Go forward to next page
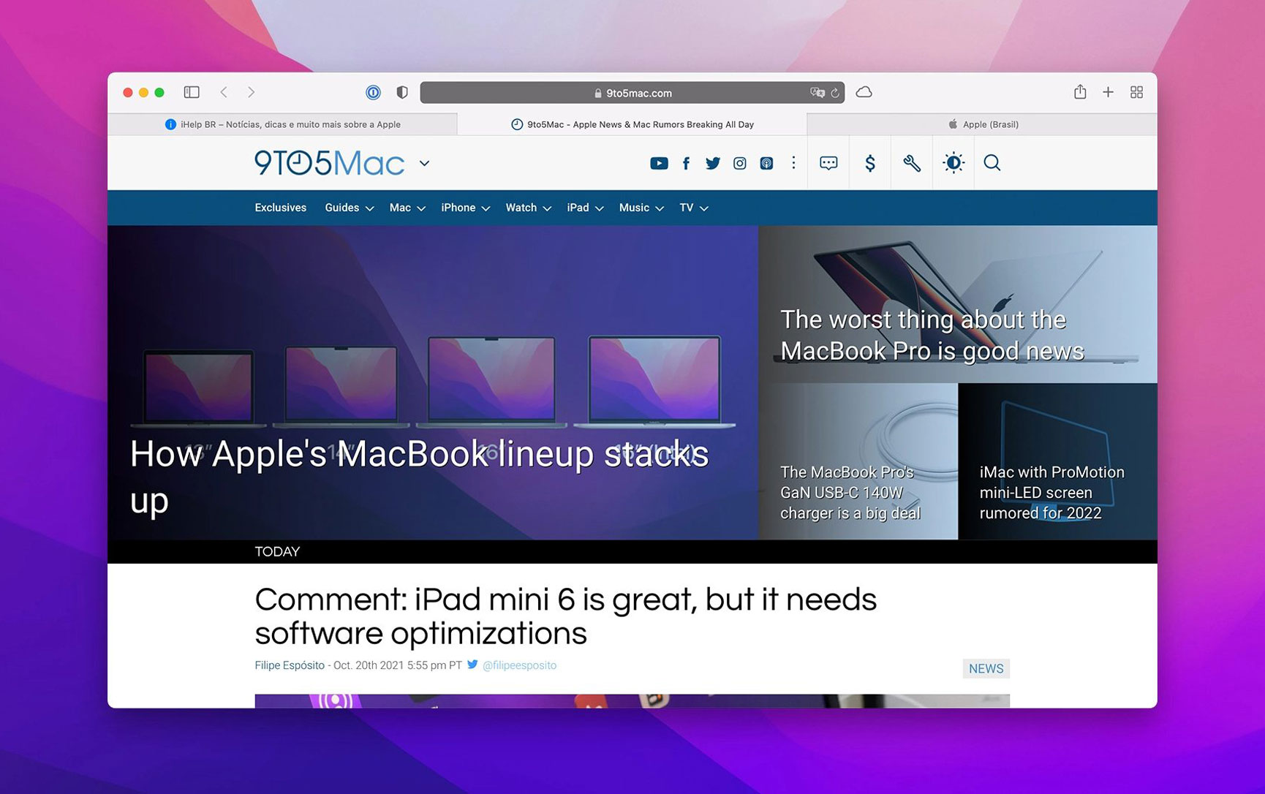Image resolution: width=1265 pixels, height=794 pixels. pyautogui.click(x=251, y=92)
